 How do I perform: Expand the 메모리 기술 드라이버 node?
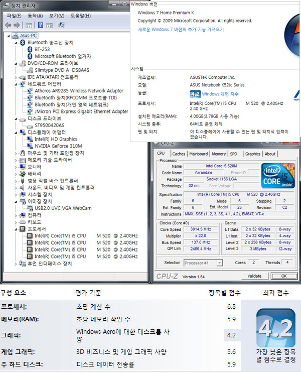pyautogui.click(x=16, y=160)
